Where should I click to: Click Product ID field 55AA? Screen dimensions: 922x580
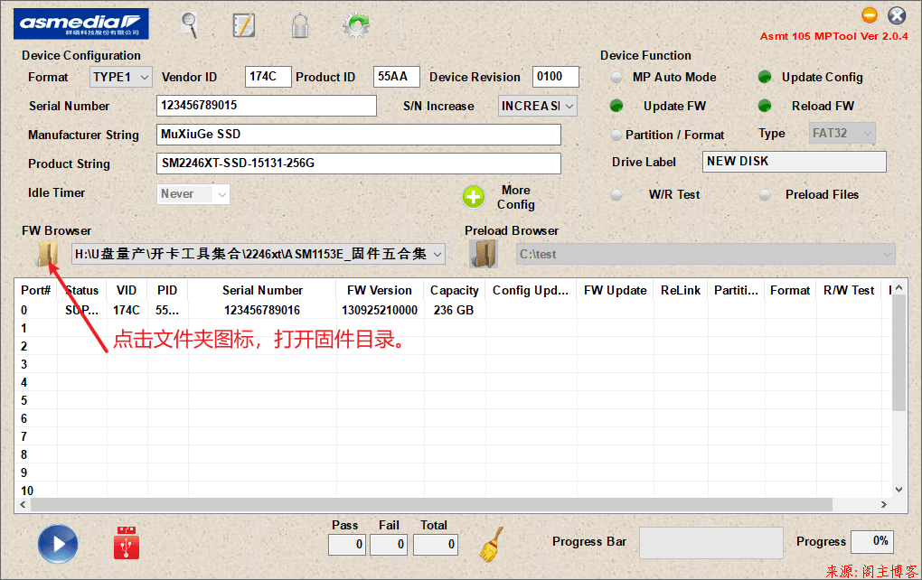click(396, 77)
